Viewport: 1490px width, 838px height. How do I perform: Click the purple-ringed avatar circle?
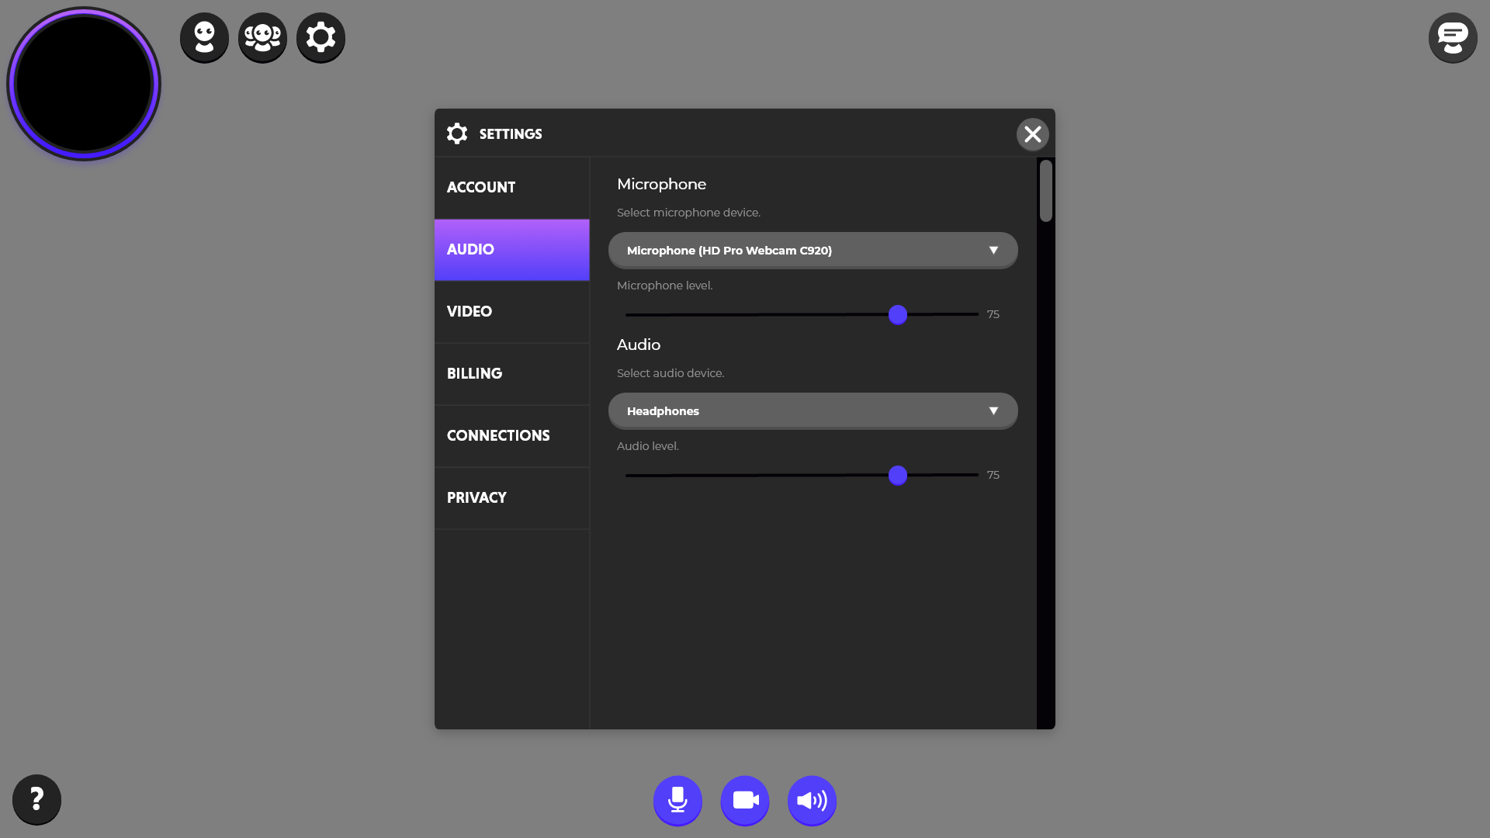pos(84,84)
